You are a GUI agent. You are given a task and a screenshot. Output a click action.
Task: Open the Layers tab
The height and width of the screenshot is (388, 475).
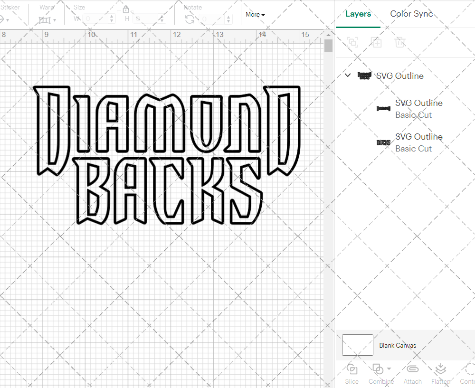pyautogui.click(x=358, y=14)
